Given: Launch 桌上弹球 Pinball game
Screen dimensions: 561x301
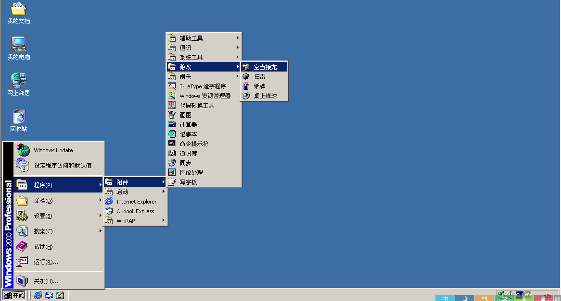Looking at the screenshot, I should (264, 96).
